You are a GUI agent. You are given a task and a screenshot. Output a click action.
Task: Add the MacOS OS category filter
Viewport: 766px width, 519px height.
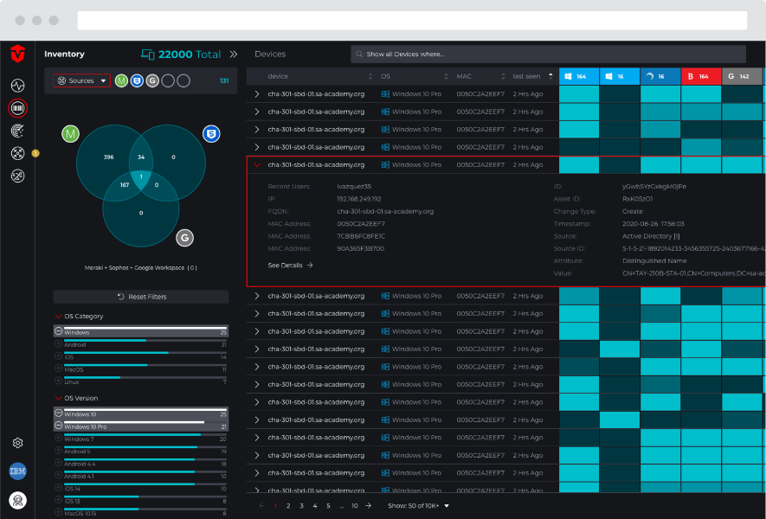(58, 368)
